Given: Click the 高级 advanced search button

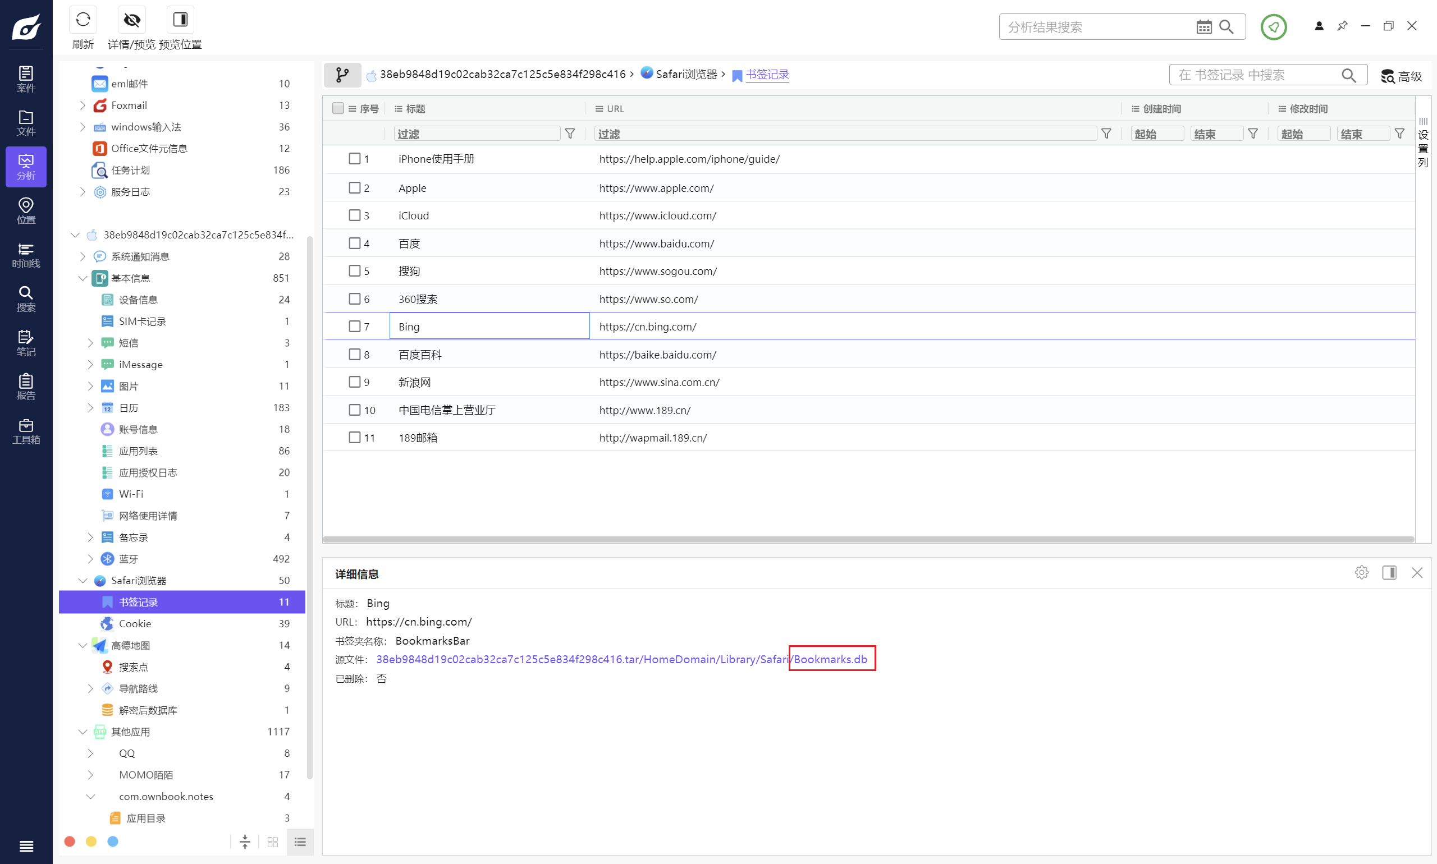Looking at the screenshot, I should point(1402,76).
